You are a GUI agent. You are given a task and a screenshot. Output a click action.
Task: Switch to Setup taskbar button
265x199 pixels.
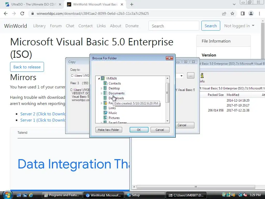click(x=144, y=195)
